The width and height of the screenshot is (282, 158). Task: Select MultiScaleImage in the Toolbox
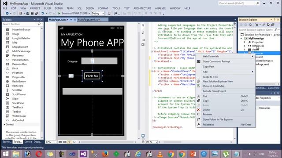click(22, 51)
